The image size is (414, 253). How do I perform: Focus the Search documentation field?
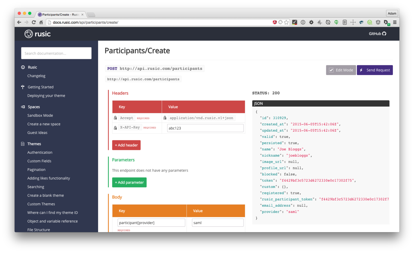[x=56, y=53]
